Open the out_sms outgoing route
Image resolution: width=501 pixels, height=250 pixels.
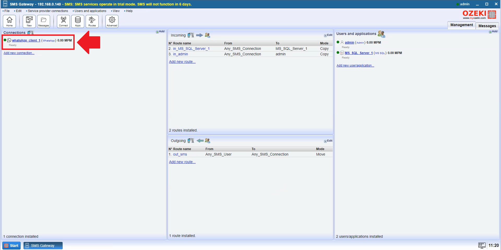180,154
